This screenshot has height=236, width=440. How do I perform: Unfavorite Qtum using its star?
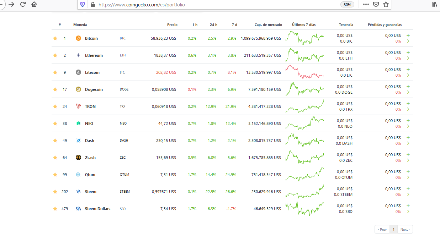coord(55,175)
